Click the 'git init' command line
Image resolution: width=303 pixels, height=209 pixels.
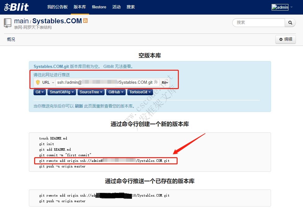click(x=47, y=144)
